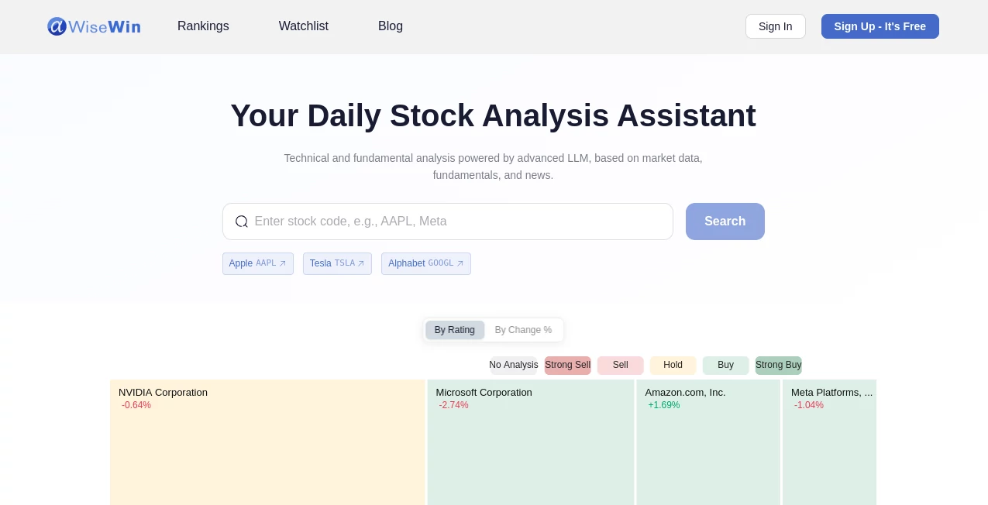
Task: Click the Sign In button
Action: click(x=775, y=26)
